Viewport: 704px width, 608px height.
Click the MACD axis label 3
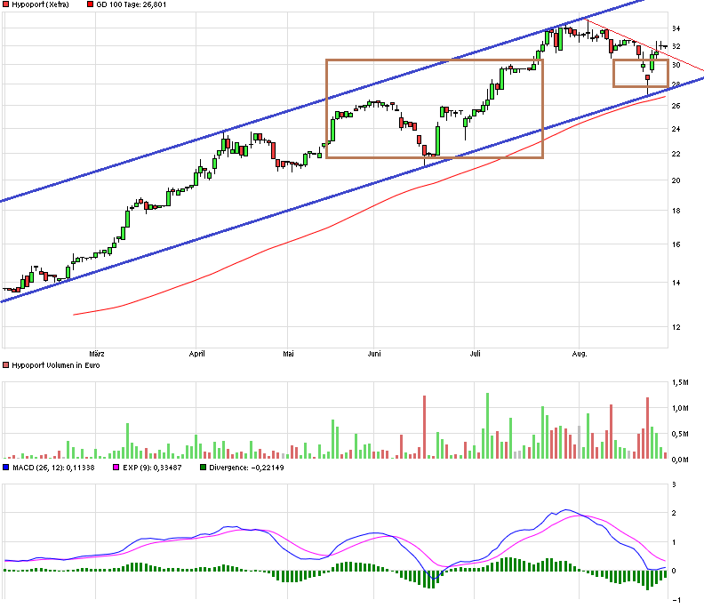(x=674, y=484)
